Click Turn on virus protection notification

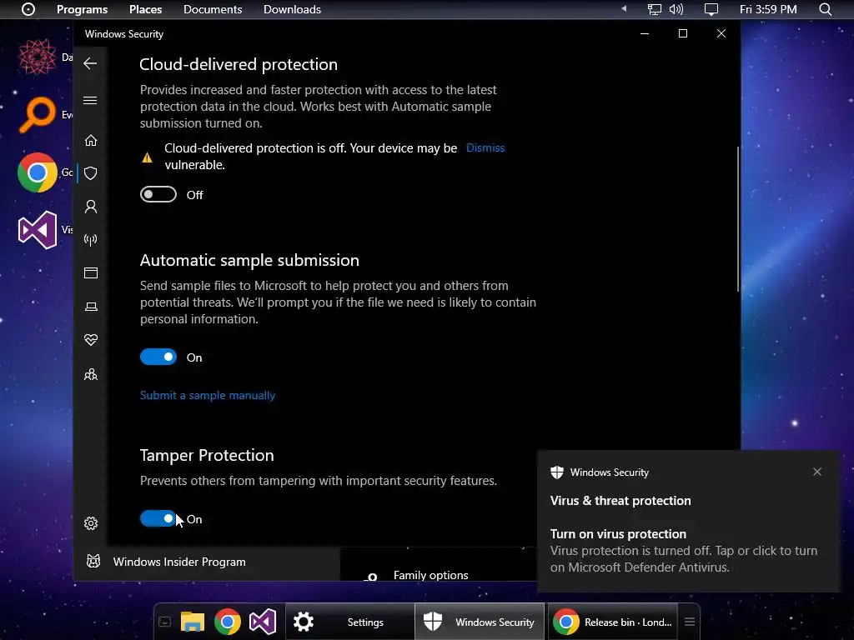pyautogui.click(x=618, y=534)
